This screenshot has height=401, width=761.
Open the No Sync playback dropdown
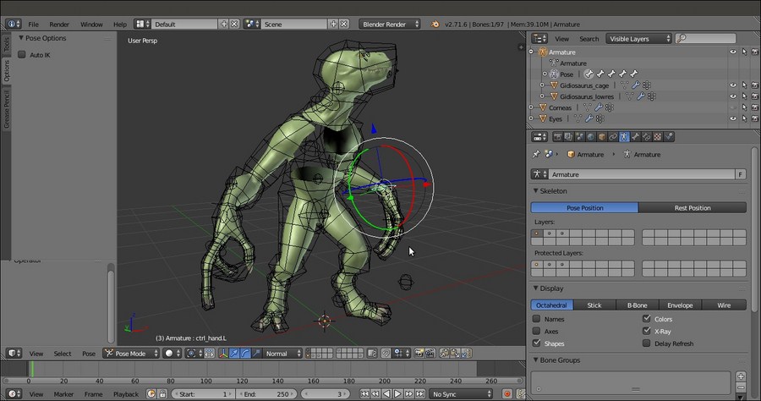point(461,394)
